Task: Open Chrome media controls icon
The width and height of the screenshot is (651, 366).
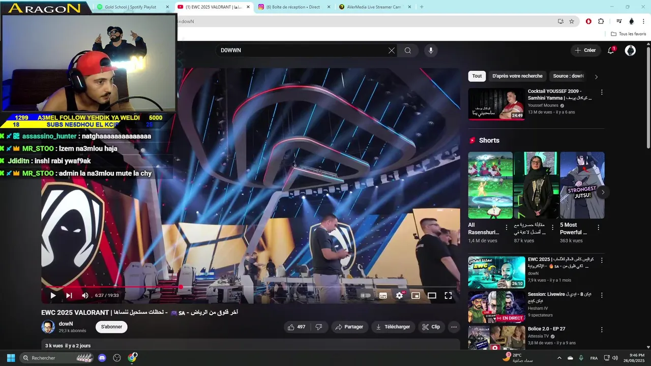Action: (619, 21)
